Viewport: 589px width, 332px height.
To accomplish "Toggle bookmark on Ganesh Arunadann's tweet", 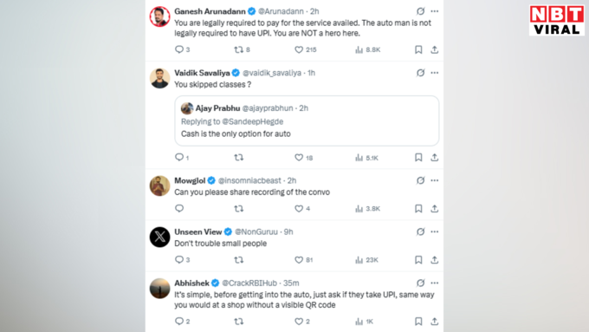I will 418,49.
